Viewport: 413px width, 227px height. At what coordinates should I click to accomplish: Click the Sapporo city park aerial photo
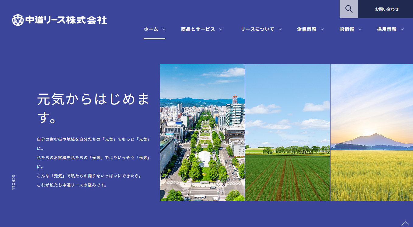[202, 133]
